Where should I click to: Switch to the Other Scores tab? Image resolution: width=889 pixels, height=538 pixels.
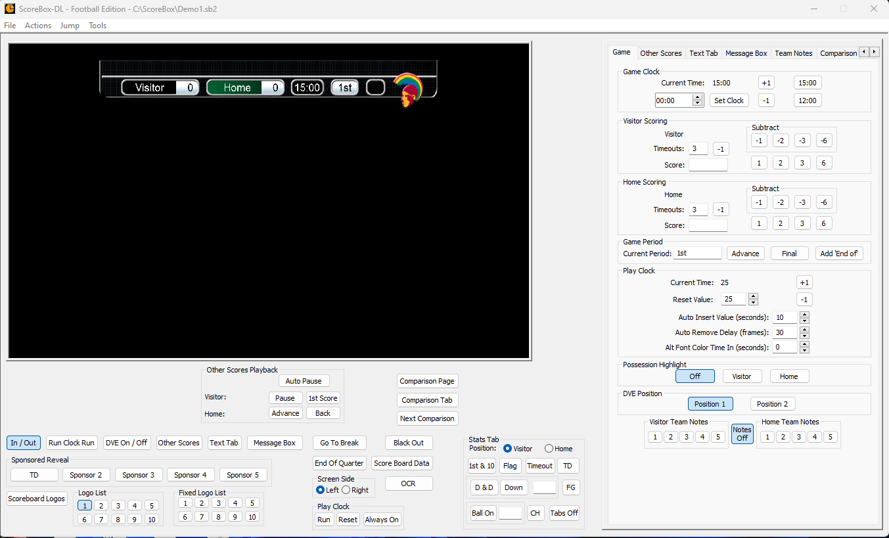point(660,53)
